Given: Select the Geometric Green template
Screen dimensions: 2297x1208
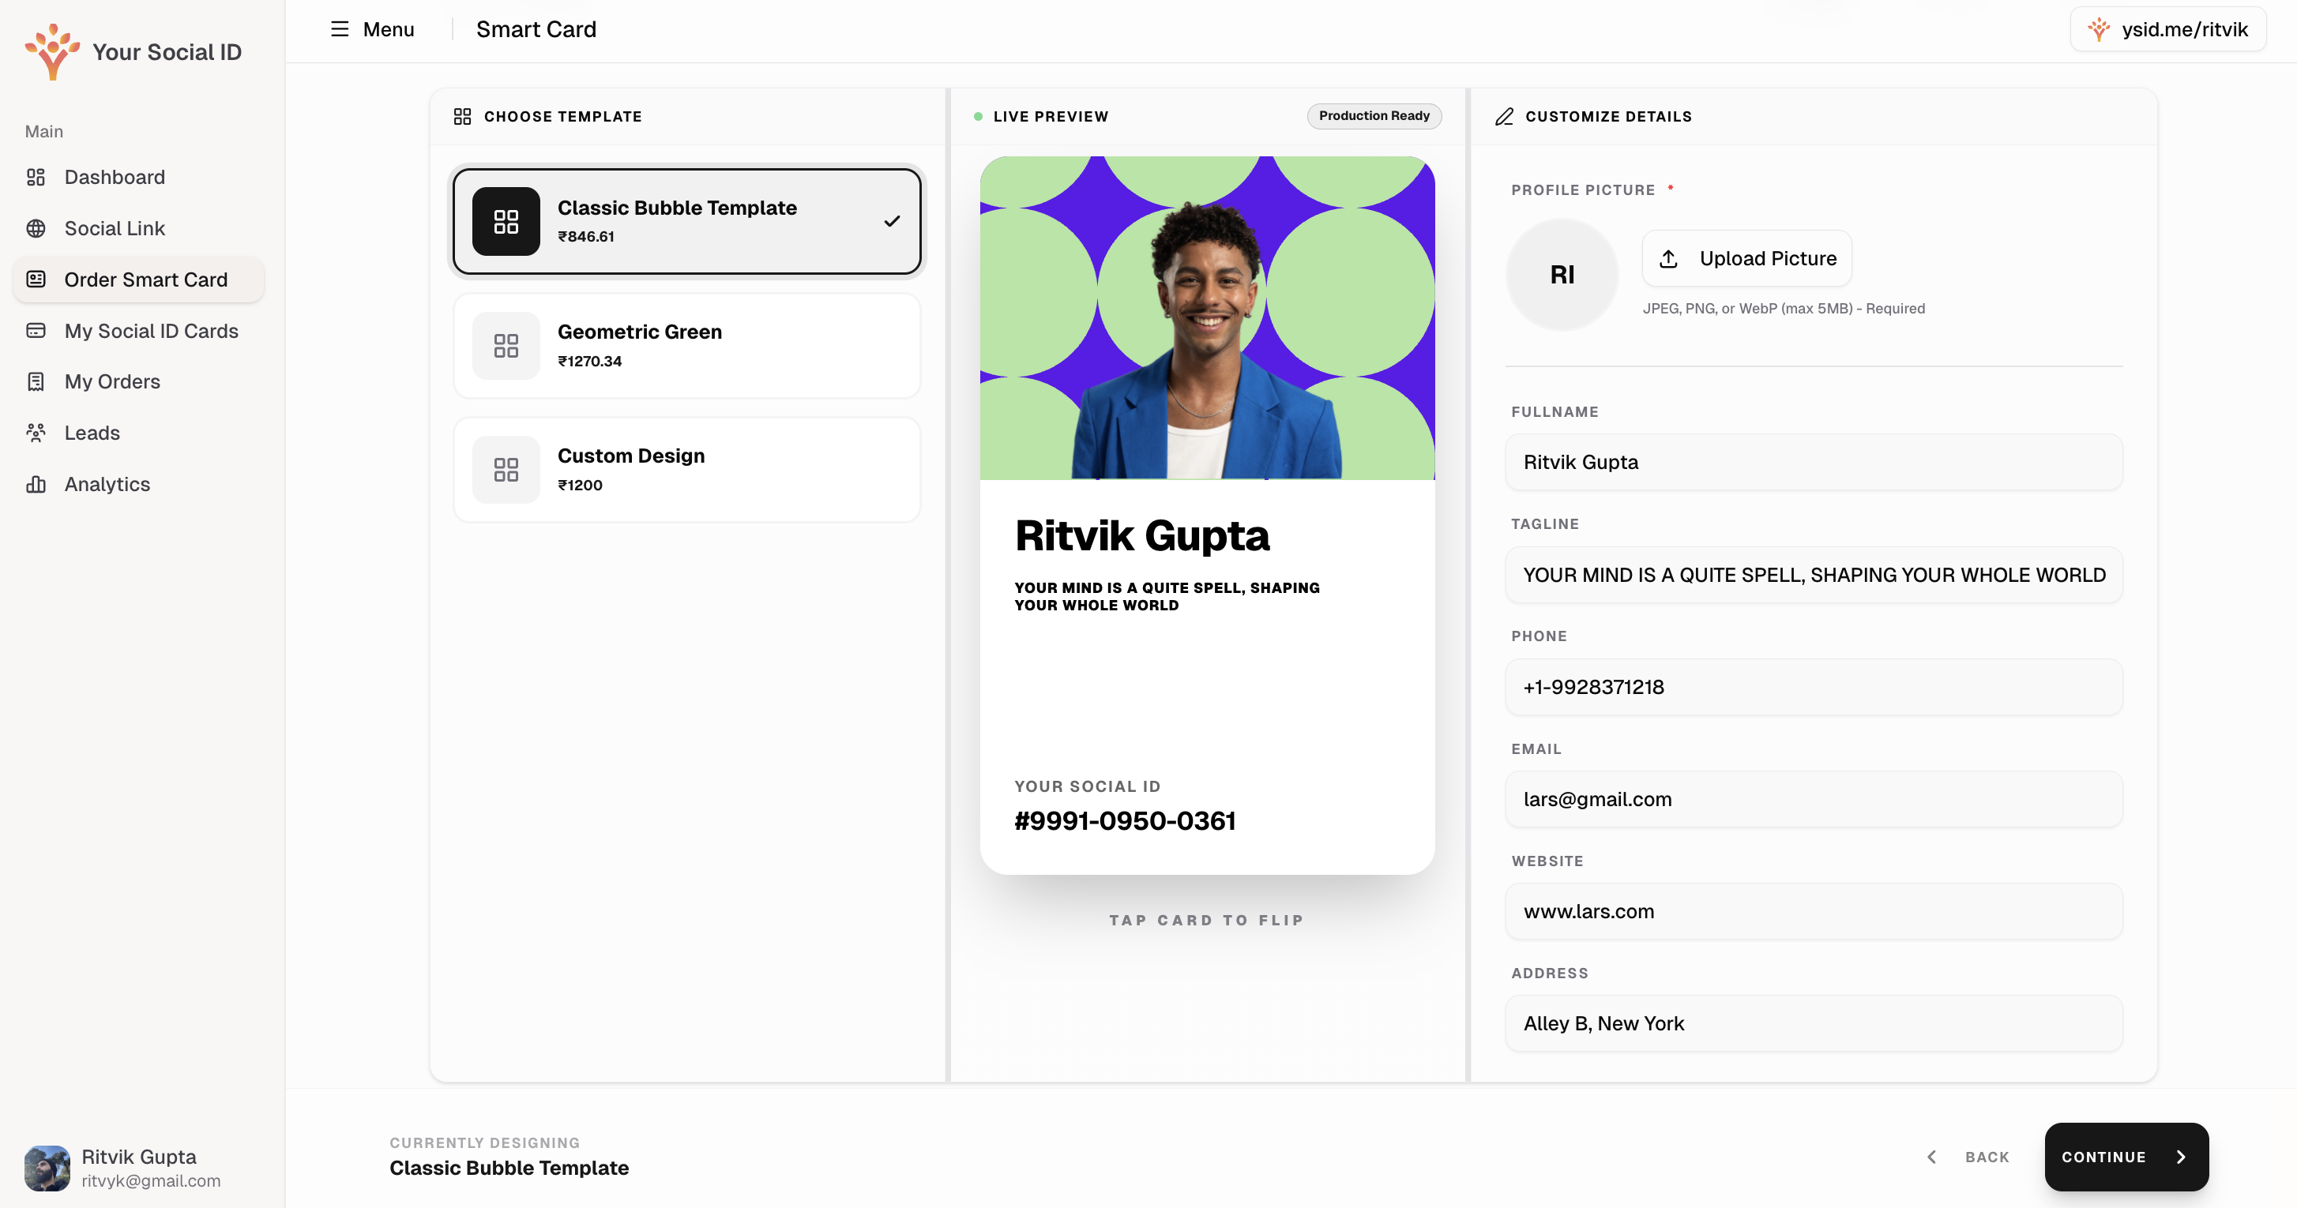Looking at the screenshot, I should (x=686, y=345).
